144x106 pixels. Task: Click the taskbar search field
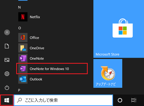coord(63,100)
